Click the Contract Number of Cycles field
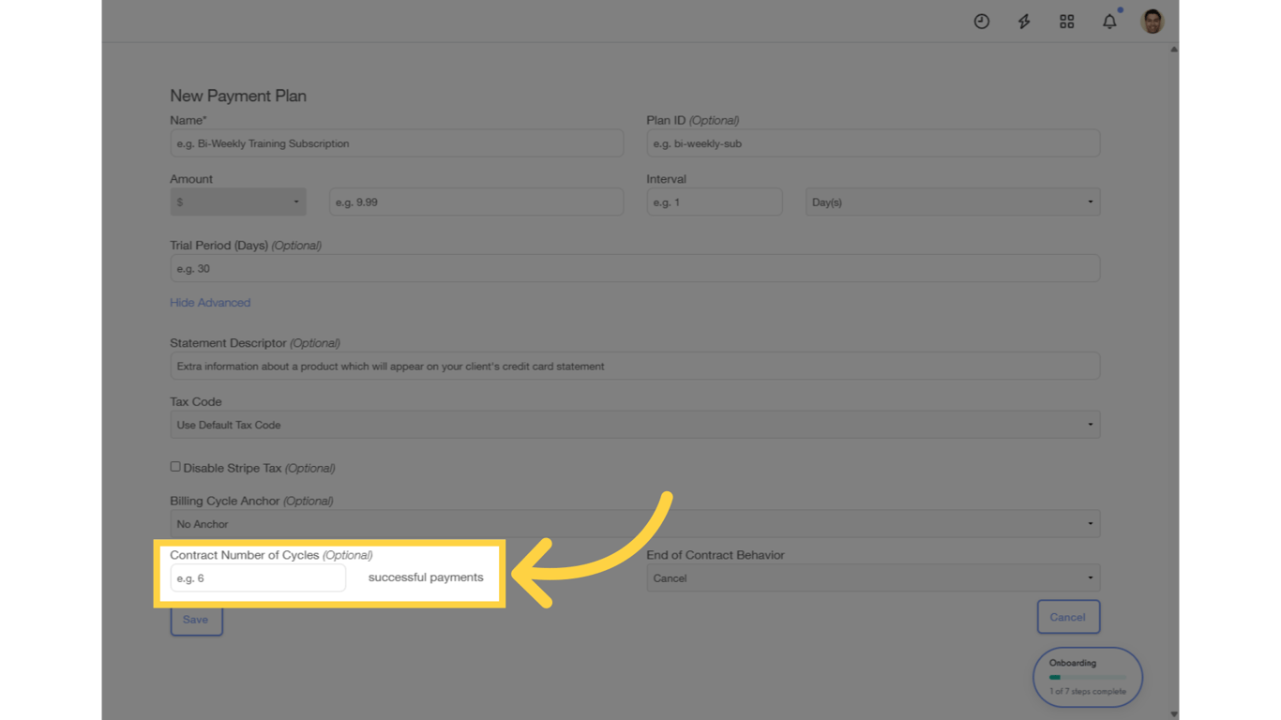The width and height of the screenshot is (1281, 720). [x=257, y=577]
